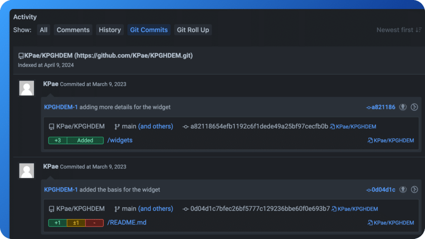Image resolution: width=425 pixels, height=239 pixels.
Task: Toggle Newest first sort order
Action: (399, 30)
